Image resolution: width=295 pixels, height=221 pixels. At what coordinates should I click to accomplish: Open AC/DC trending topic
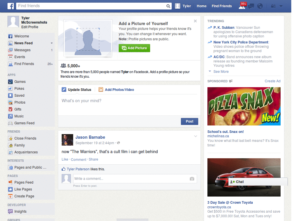coord(219,57)
